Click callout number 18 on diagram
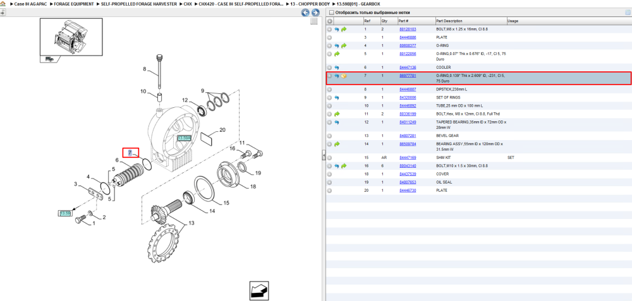This screenshot has width=632, height=301. click(x=253, y=187)
